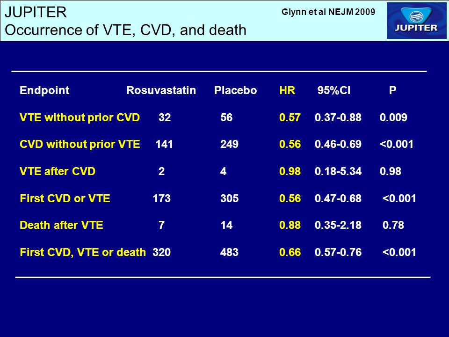Select the P value 0.009

click(393, 117)
